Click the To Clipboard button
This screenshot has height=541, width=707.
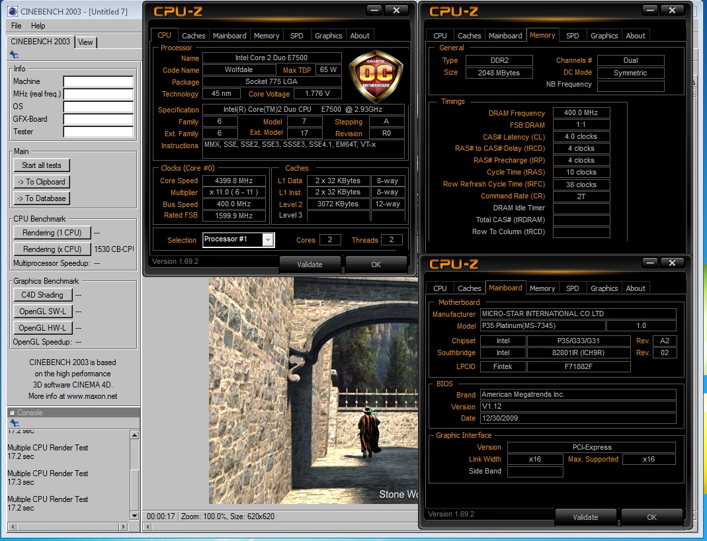coord(42,182)
